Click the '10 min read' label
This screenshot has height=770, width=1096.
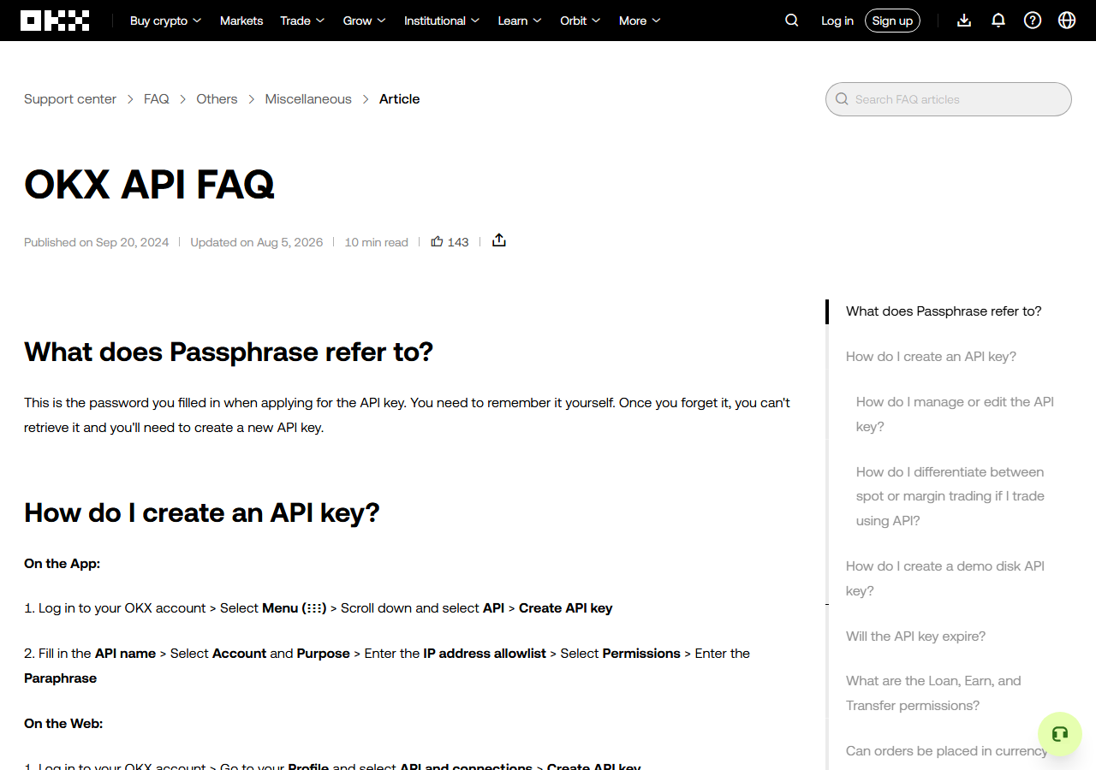coord(376,242)
